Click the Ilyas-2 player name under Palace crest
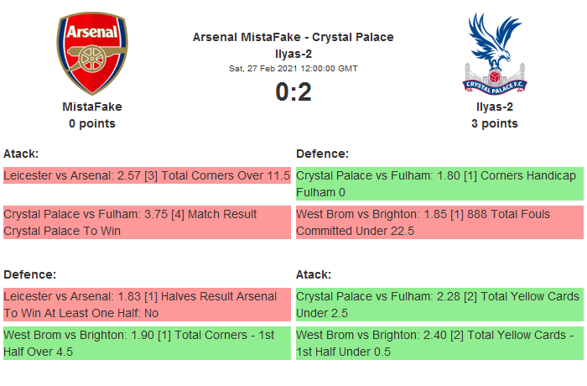This screenshot has height=386, width=587. [494, 107]
